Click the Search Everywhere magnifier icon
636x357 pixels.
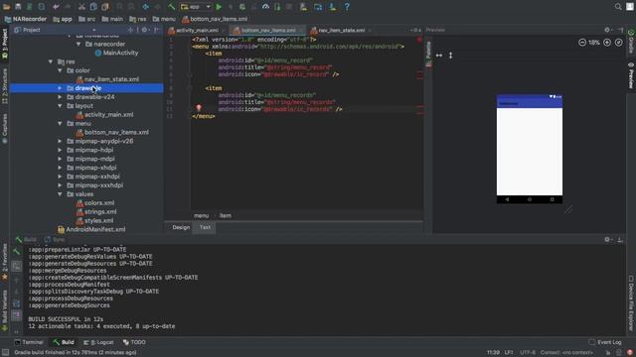pyautogui.click(x=618, y=7)
